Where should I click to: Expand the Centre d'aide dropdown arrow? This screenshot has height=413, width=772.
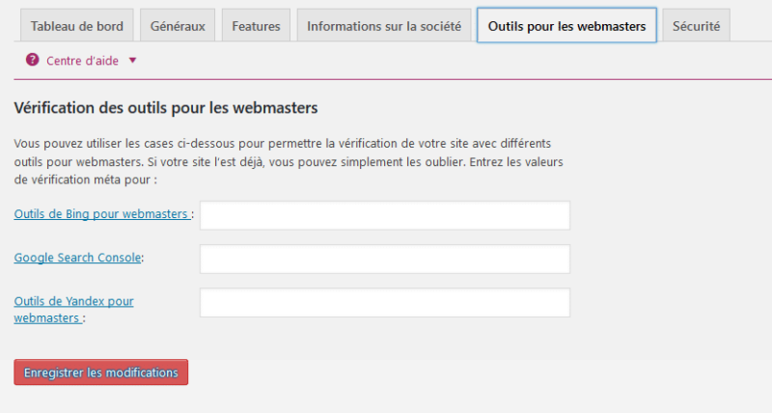tap(132, 60)
